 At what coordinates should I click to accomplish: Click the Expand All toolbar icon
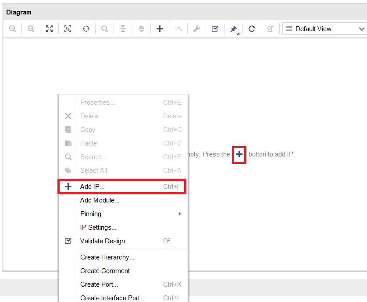[141, 29]
